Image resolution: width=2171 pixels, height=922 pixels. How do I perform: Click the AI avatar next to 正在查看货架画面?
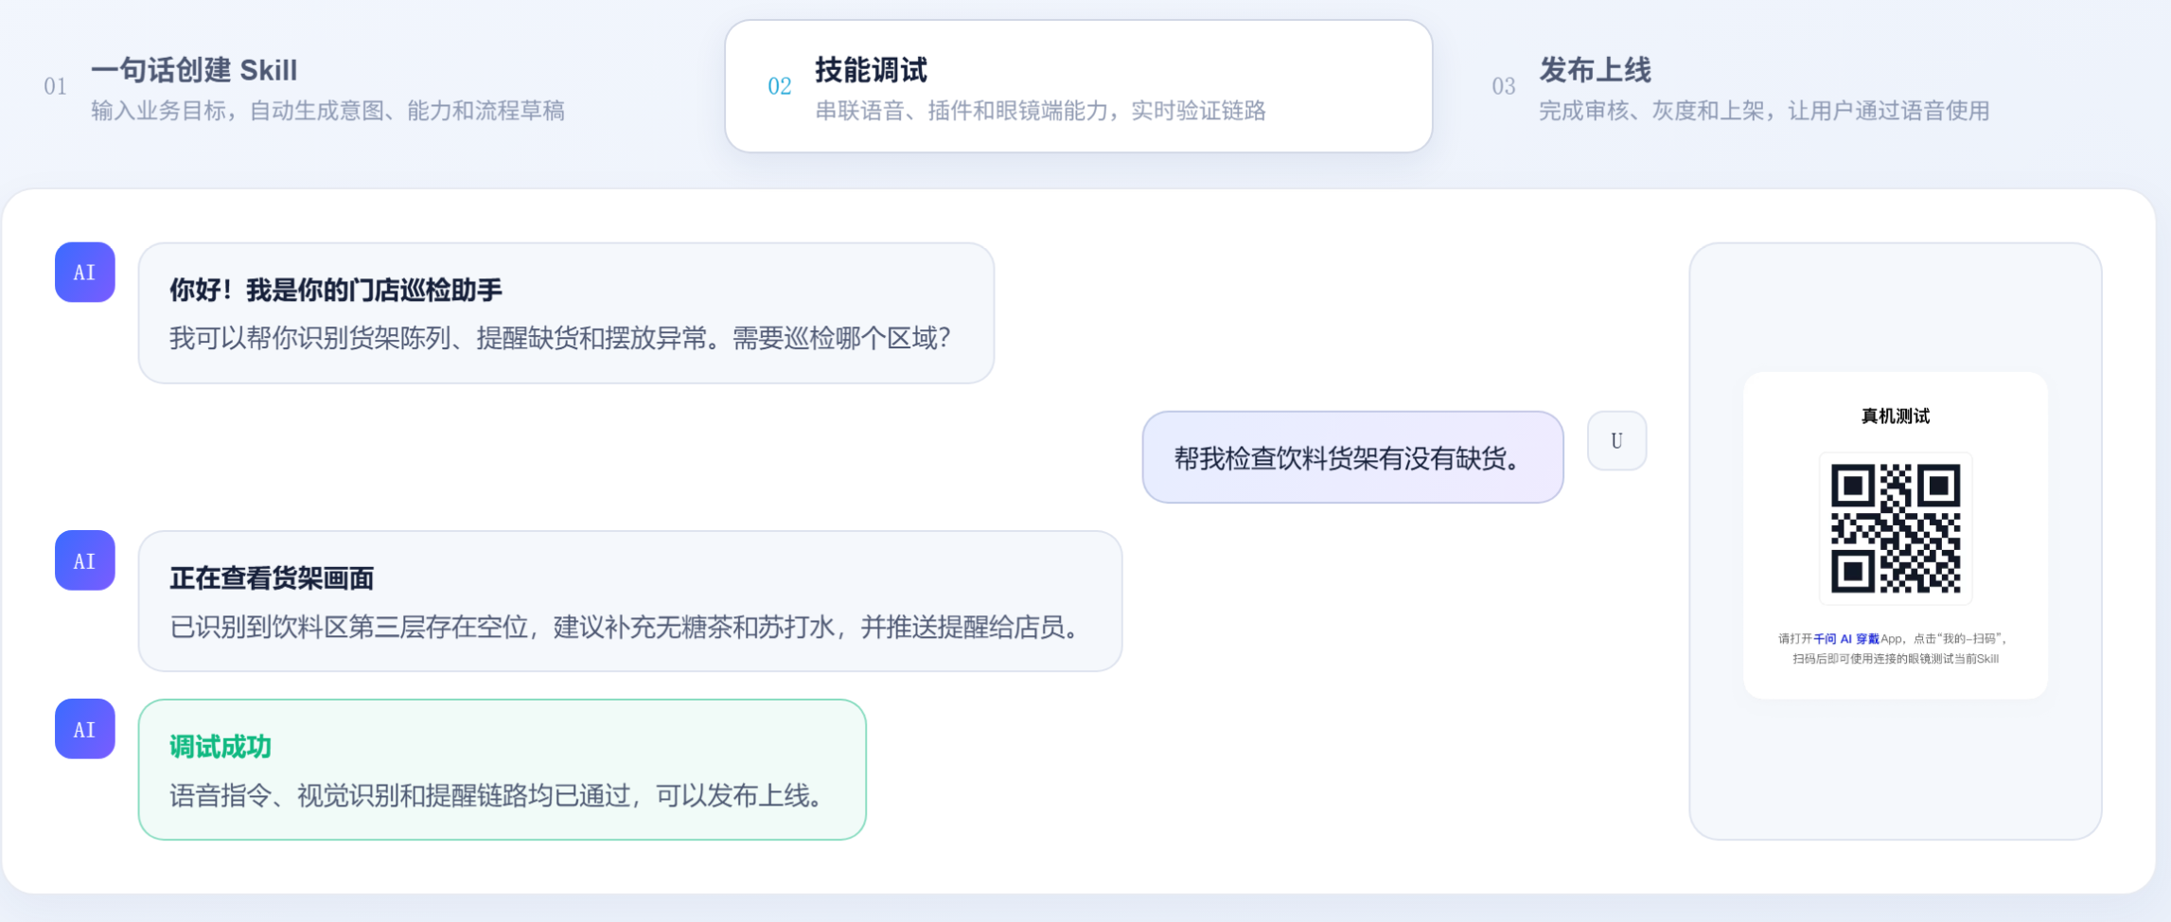(85, 560)
